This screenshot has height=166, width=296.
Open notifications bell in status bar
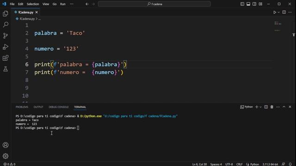290,164
